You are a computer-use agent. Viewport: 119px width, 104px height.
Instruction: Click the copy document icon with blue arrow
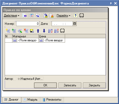click(x=38, y=16)
